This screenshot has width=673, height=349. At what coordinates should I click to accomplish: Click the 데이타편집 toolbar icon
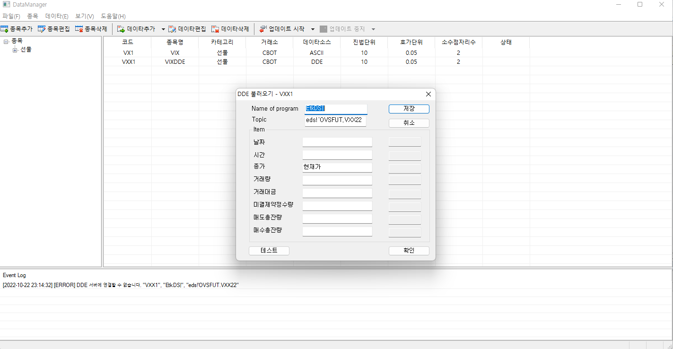point(172,29)
